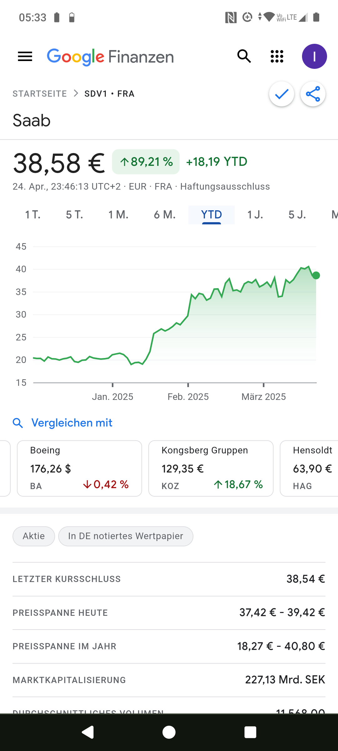Tap the Android recent apps button
The width and height of the screenshot is (338, 751).
(x=250, y=732)
